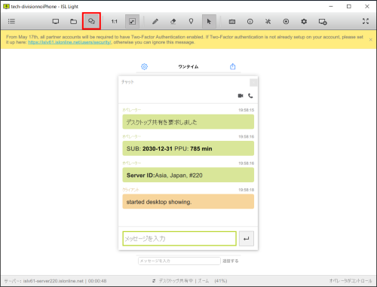Click オペレータがコントロール status text

tap(351, 281)
